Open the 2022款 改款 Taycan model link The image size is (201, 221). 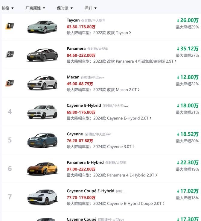click(x=112, y=33)
